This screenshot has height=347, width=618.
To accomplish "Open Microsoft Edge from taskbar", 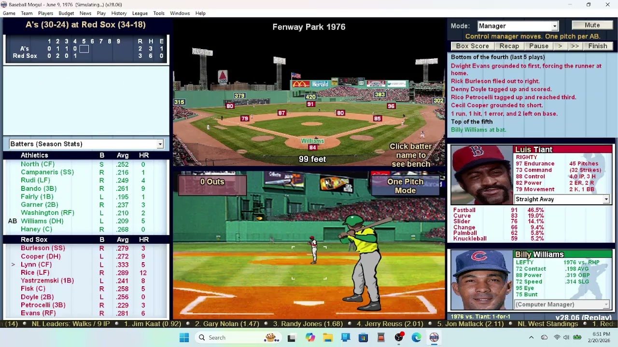I will click(x=416, y=338).
